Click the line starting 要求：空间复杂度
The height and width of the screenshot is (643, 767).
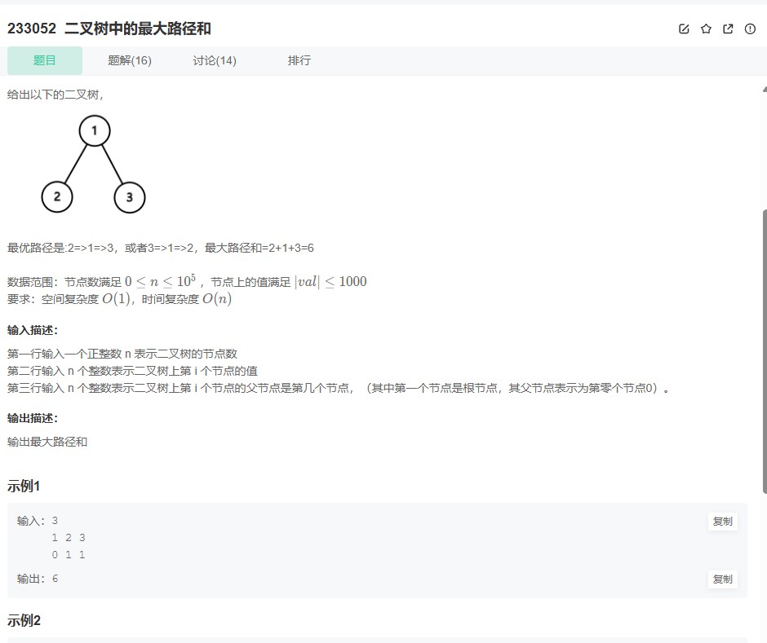[119, 298]
